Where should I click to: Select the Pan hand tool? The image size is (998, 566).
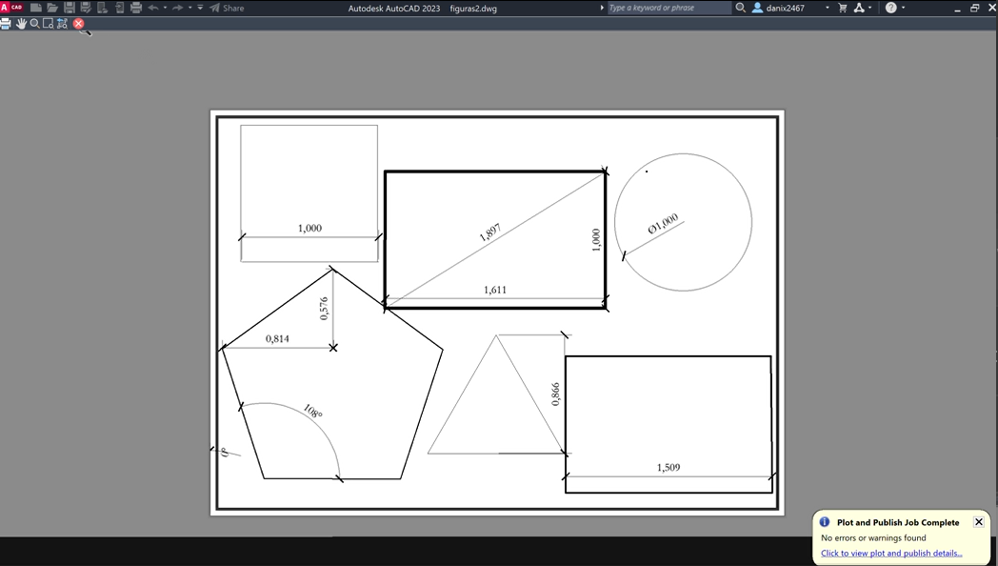point(21,24)
